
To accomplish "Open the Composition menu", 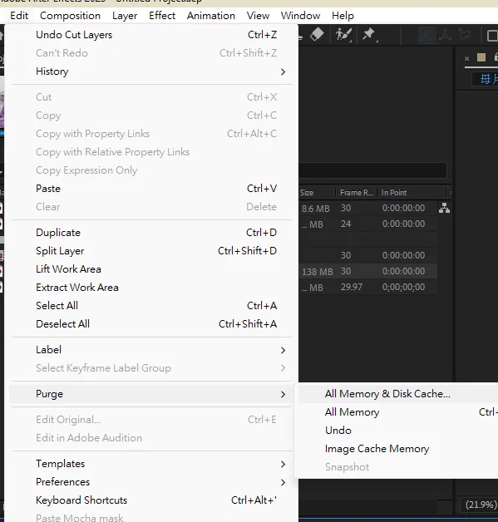I will tap(70, 16).
